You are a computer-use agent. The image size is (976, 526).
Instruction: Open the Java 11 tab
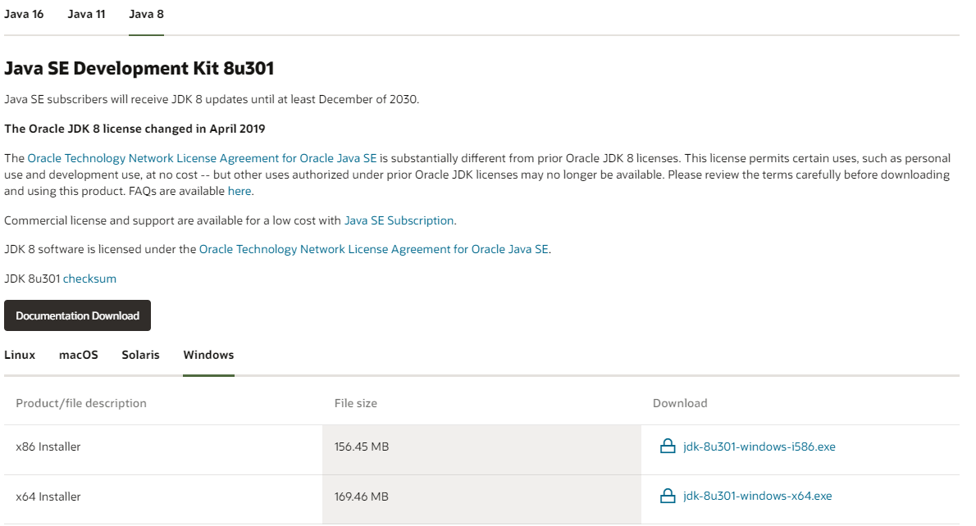point(86,15)
